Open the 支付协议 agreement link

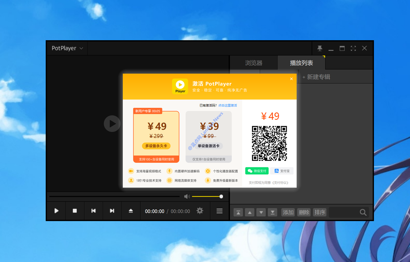tap(280, 183)
